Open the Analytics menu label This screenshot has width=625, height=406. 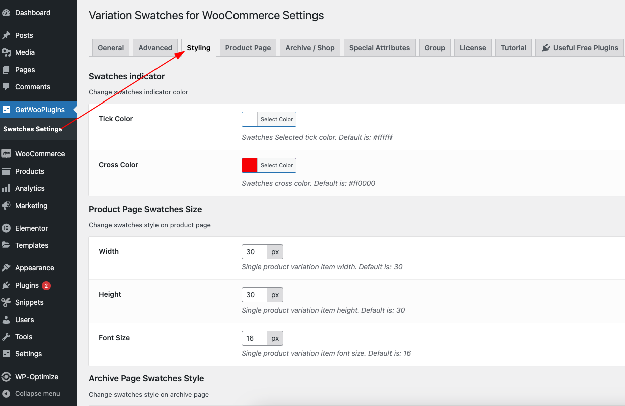pos(30,188)
